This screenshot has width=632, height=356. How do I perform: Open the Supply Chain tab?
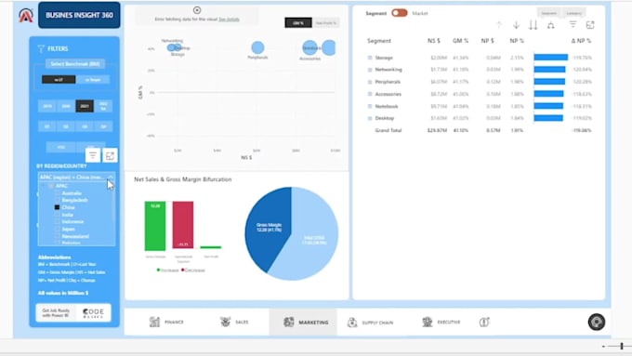371,323
